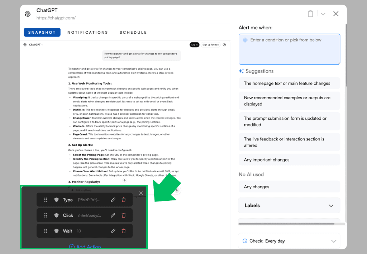Viewport: 367px width, 254px height.
Task: Close the actions panel with the X
Action: coord(141,193)
